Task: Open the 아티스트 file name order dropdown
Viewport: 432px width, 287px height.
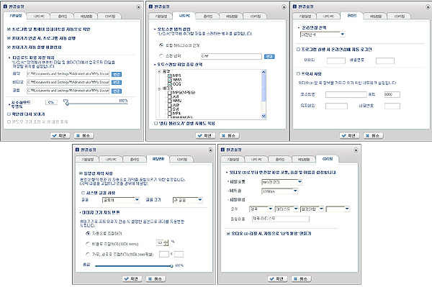Action: click(x=287, y=209)
